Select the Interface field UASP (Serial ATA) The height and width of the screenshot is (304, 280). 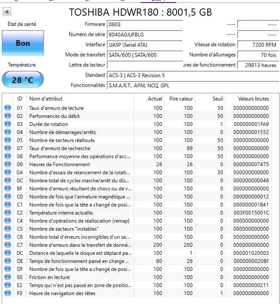click(x=144, y=45)
